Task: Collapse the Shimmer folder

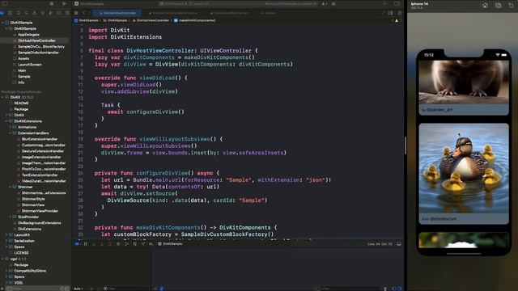Action: coord(11,187)
